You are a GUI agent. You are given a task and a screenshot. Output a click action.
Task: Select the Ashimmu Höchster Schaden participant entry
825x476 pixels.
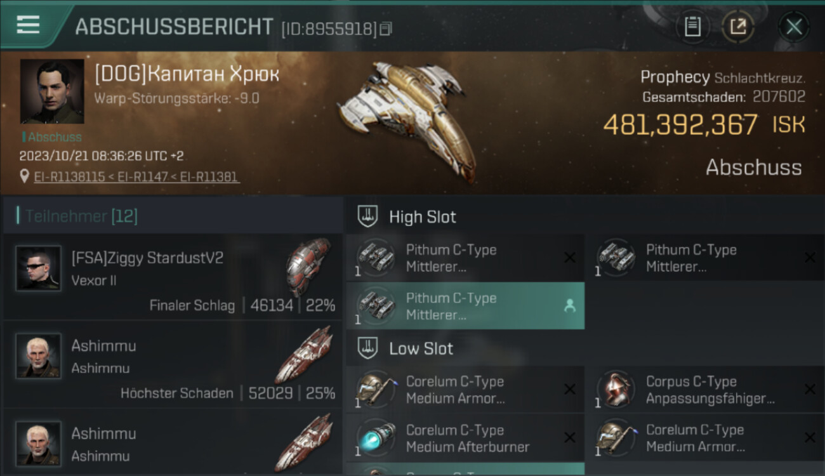[x=173, y=364]
